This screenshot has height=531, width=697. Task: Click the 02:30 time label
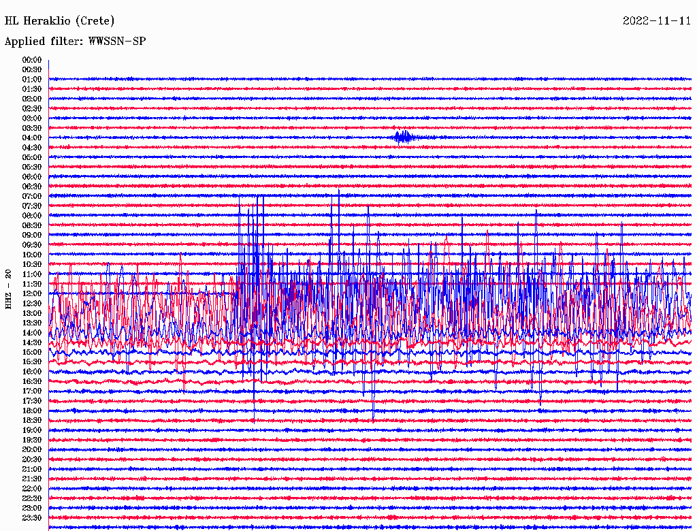(x=32, y=108)
